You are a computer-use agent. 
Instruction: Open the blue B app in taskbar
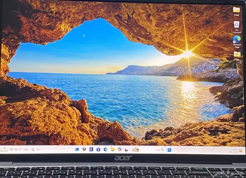tap(91, 150)
